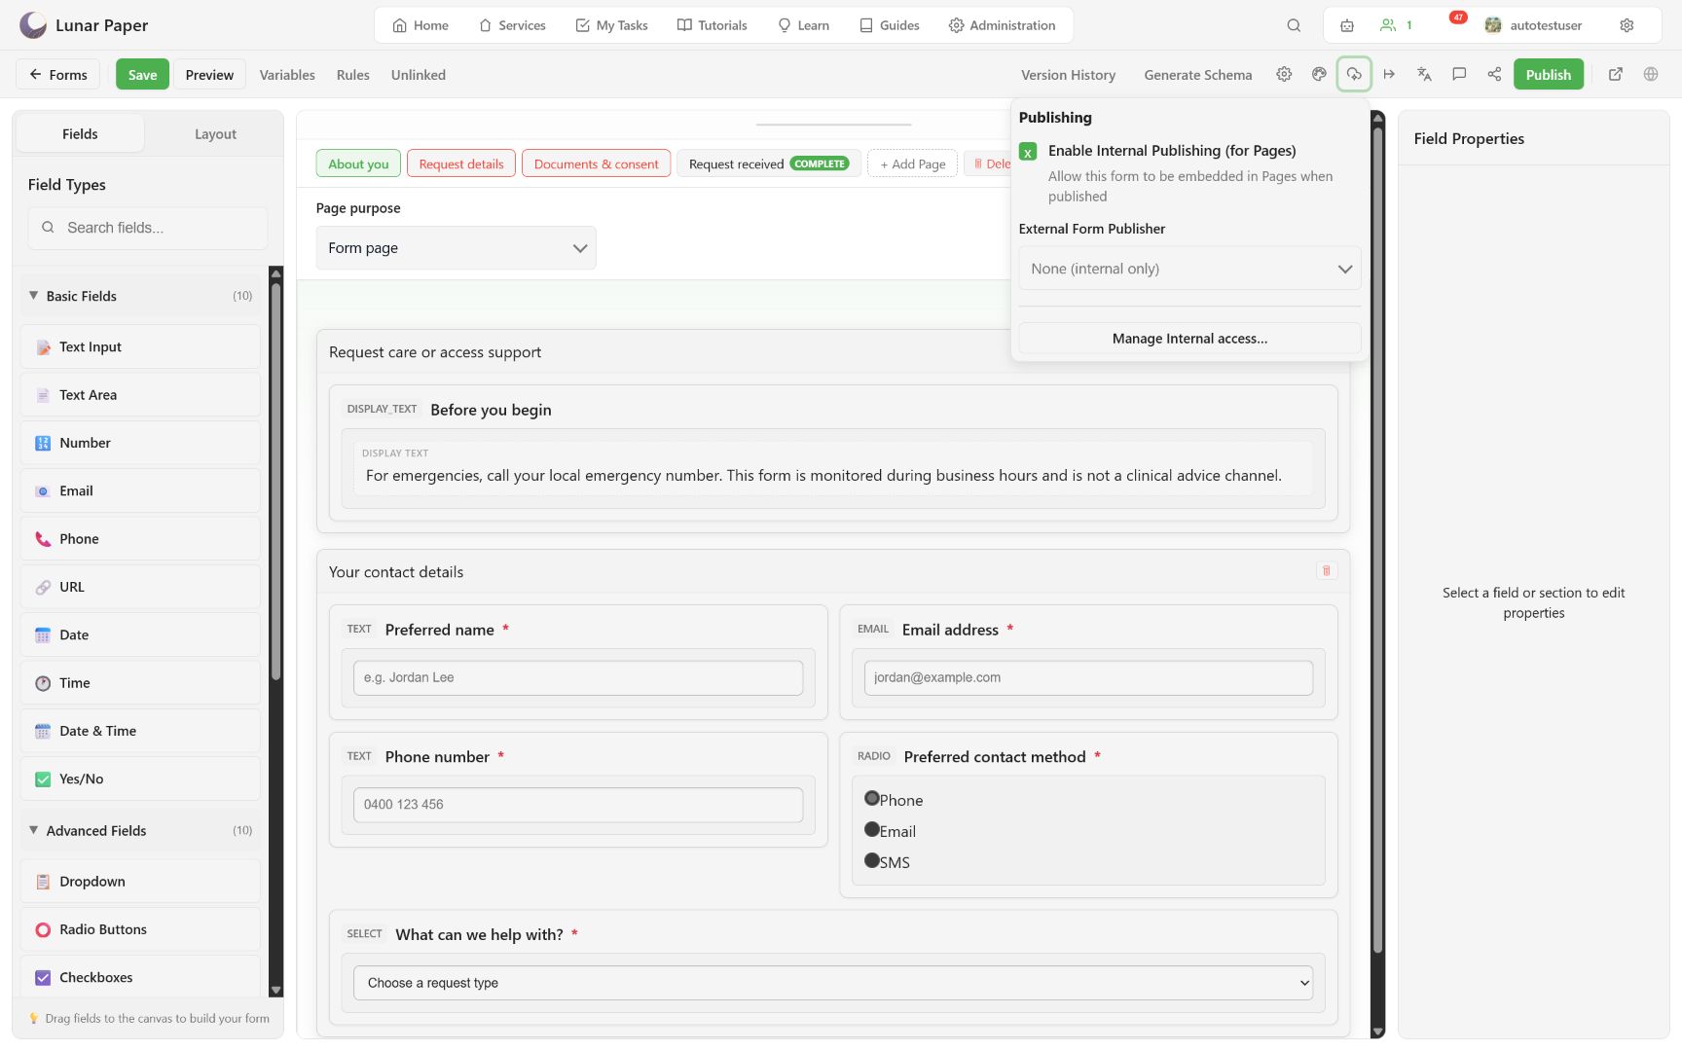Open the theme palette icon

tap(1319, 74)
